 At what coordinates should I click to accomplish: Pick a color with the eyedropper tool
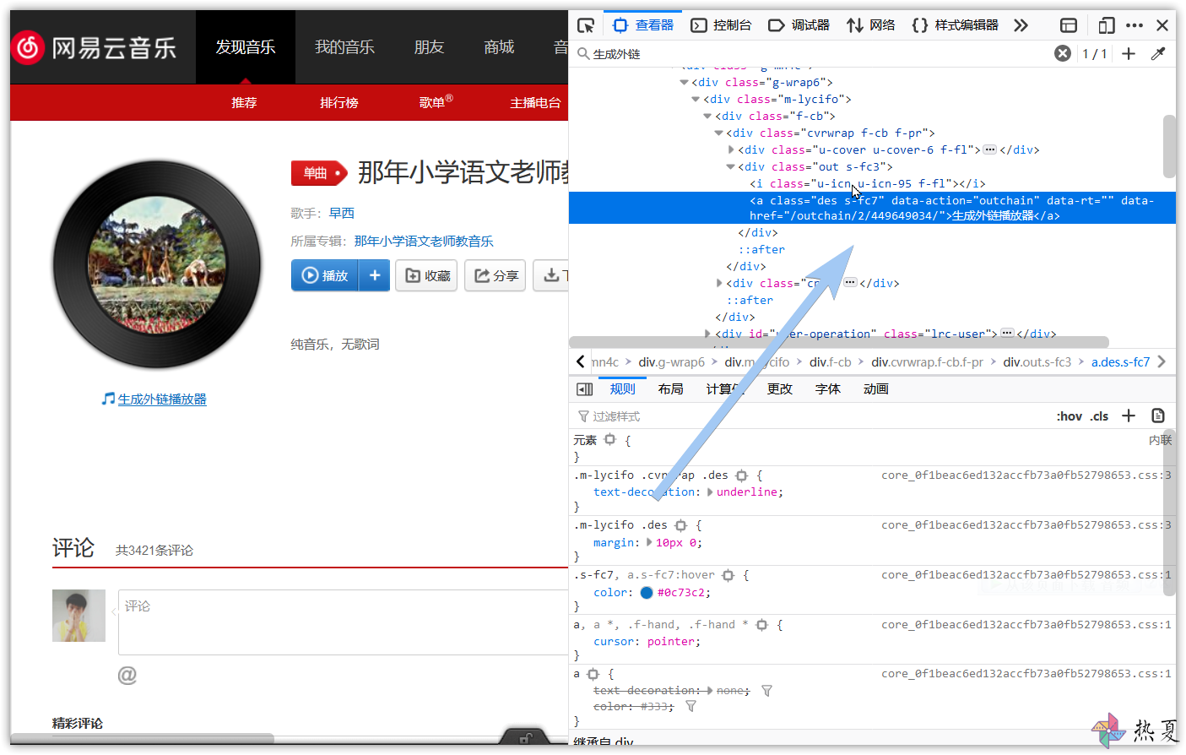point(1158,54)
